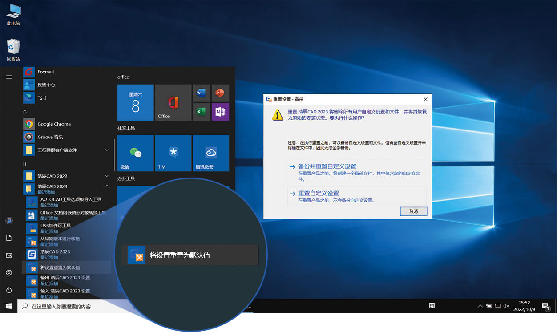This screenshot has width=557, height=332.
Task: Launch TIM from the tiles
Action: click(173, 153)
